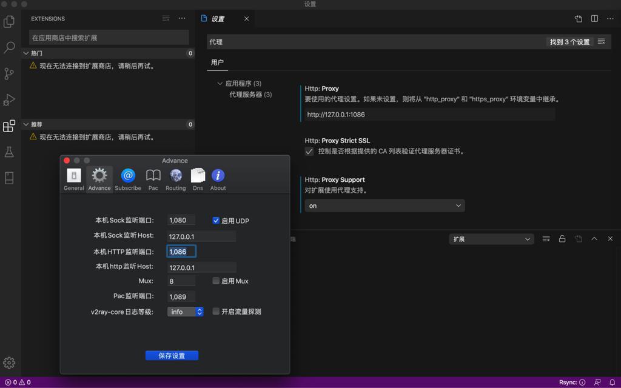
Task: Click the extension marketplace search field
Action: point(109,38)
